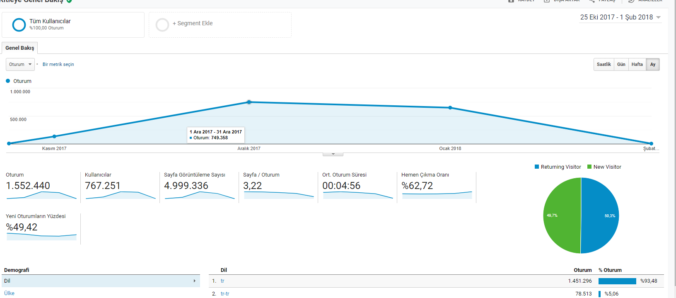Switch chart granularity to Saatlik
The height and width of the screenshot is (298, 676).
(x=604, y=64)
